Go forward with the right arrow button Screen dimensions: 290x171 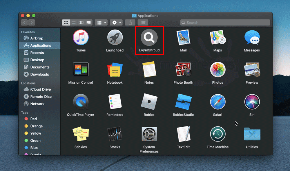point(32,23)
